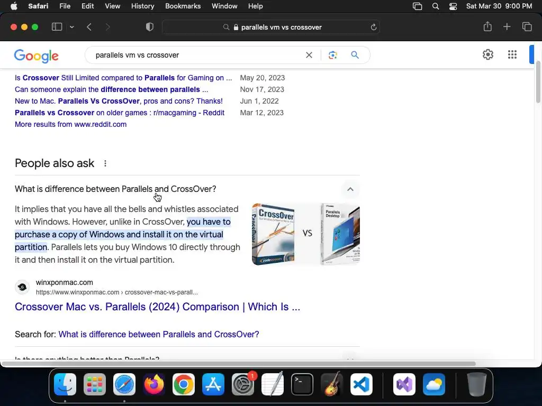542x406 pixels.
Task: Click the blue magnifier search button
Action: (355, 55)
